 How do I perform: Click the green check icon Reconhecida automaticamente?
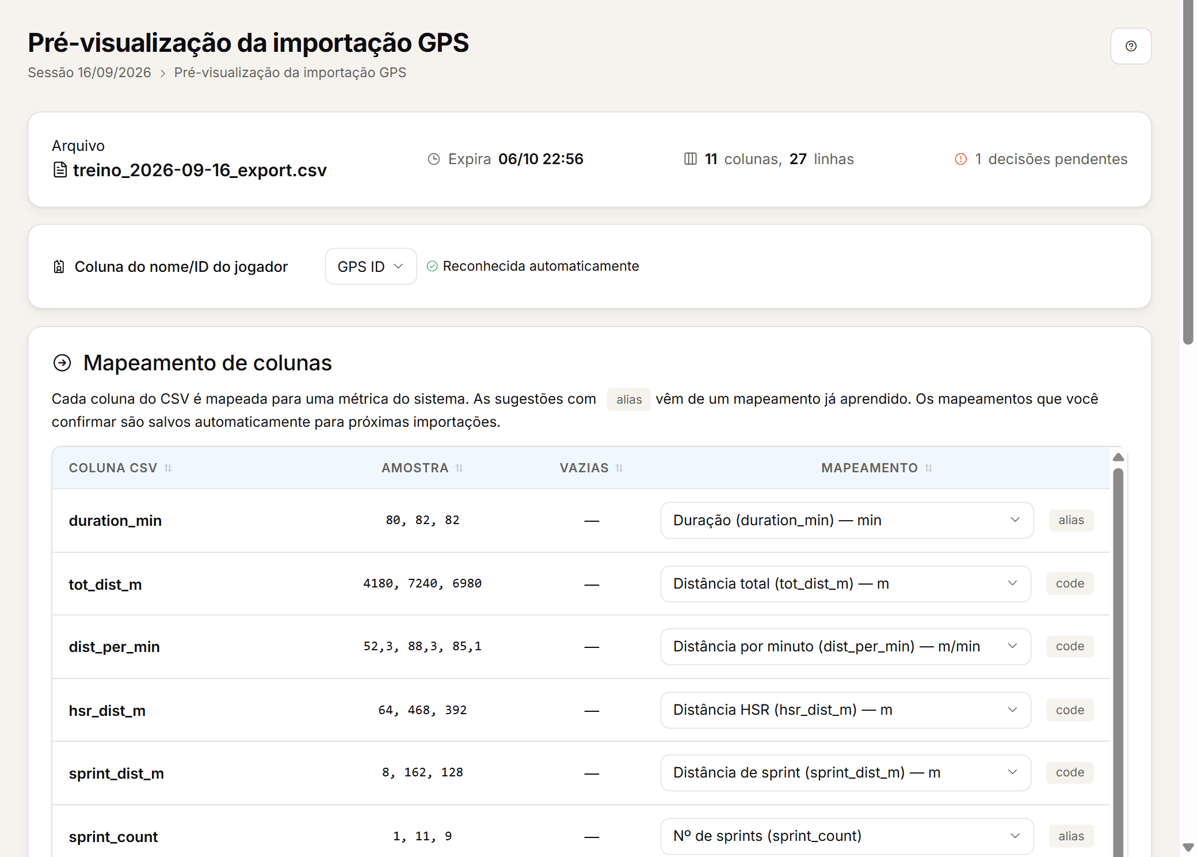click(432, 266)
